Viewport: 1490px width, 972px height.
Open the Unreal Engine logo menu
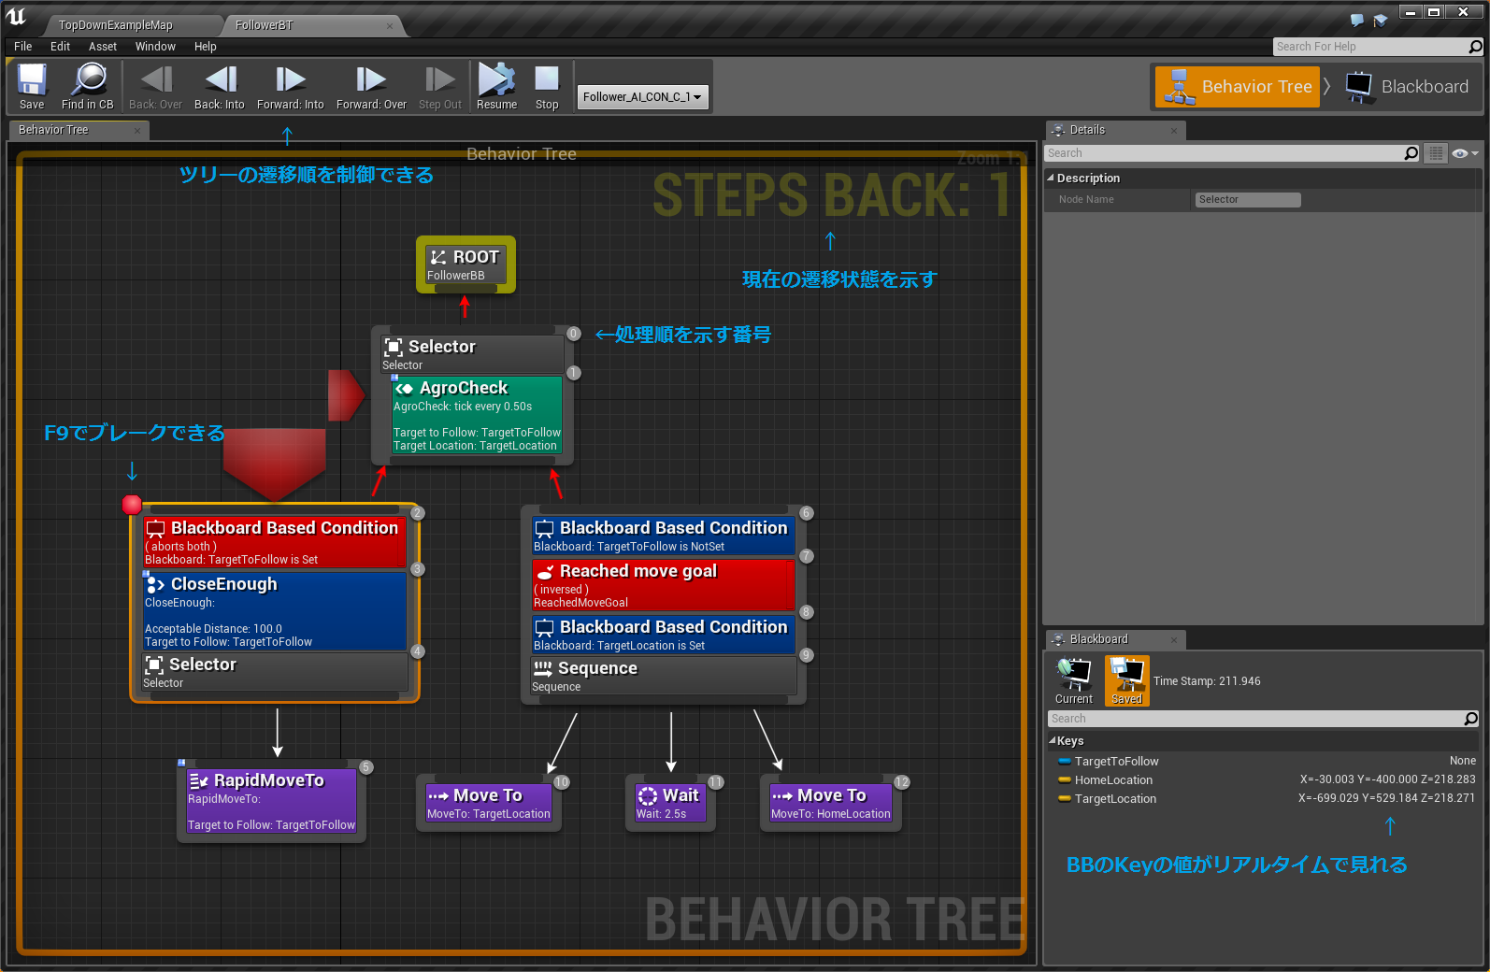pyautogui.click(x=17, y=17)
